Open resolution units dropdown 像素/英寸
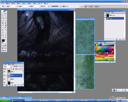The width and height of the screenshot is (128, 102). pos(49,6)
